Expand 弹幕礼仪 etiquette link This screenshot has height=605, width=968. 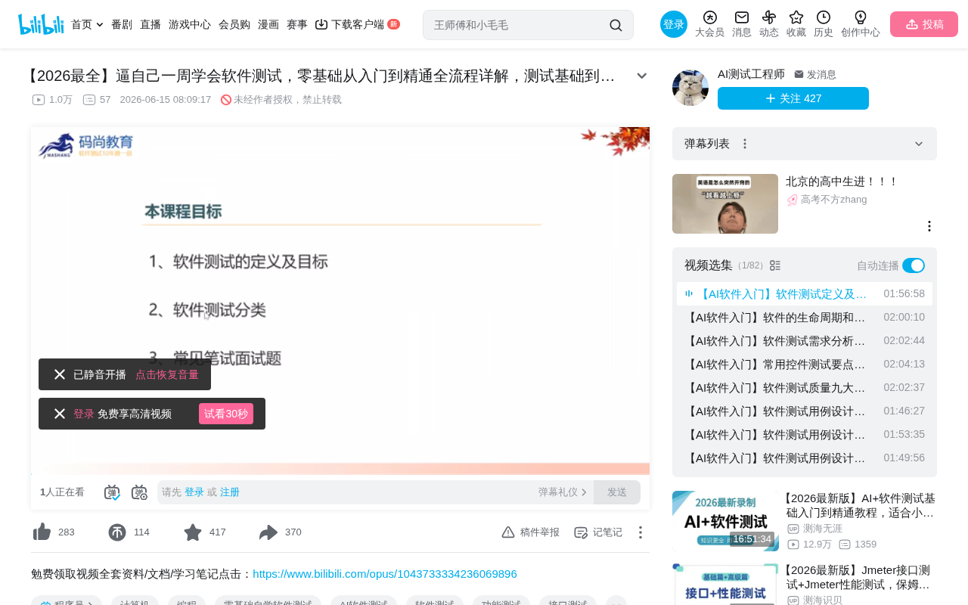[x=563, y=492]
